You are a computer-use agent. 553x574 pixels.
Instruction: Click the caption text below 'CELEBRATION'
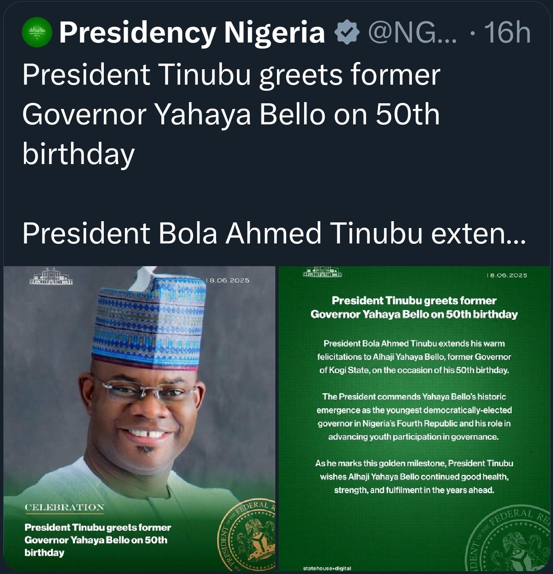point(97,540)
